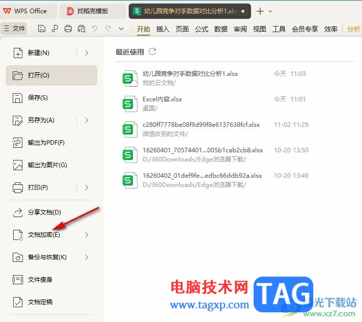Click the print preview toolbar icon
362x322 pixels.
[x=81, y=29]
